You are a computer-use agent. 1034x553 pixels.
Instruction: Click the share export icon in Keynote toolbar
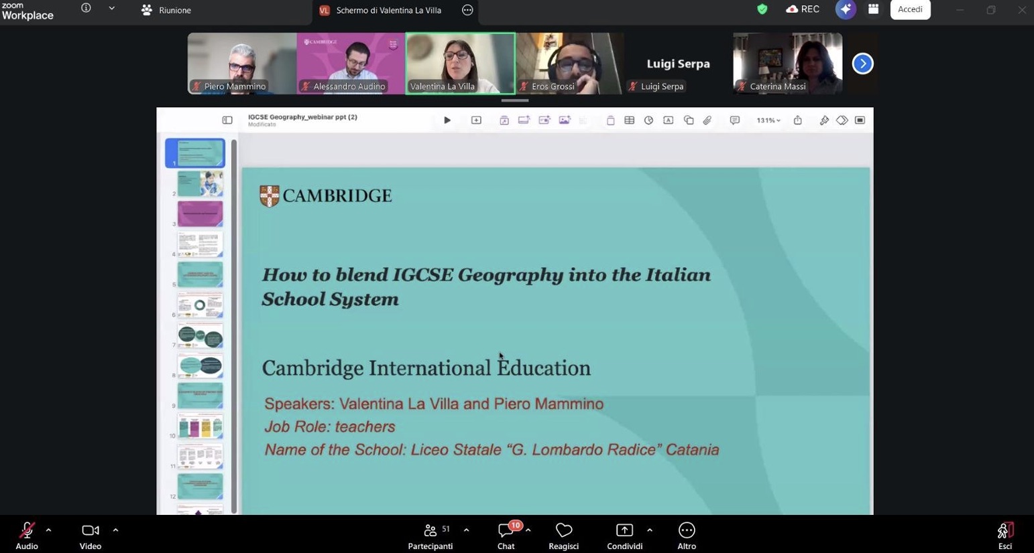pyautogui.click(x=797, y=121)
